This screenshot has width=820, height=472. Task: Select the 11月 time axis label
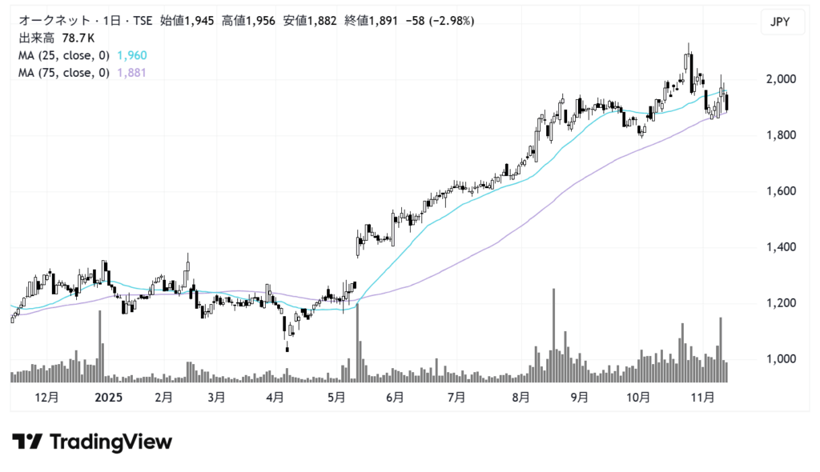click(x=702, y=397)
